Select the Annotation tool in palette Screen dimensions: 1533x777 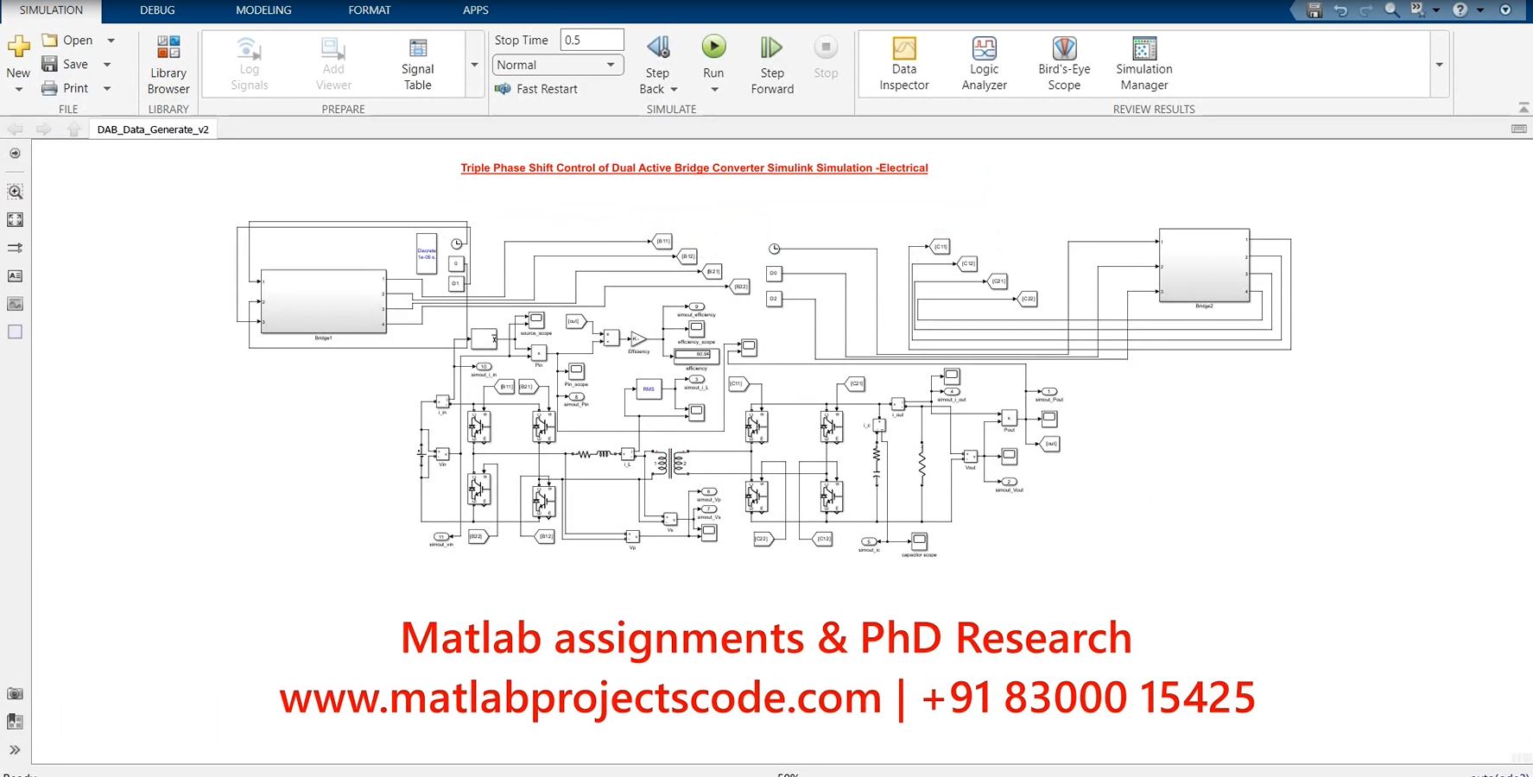click(15, 276)
